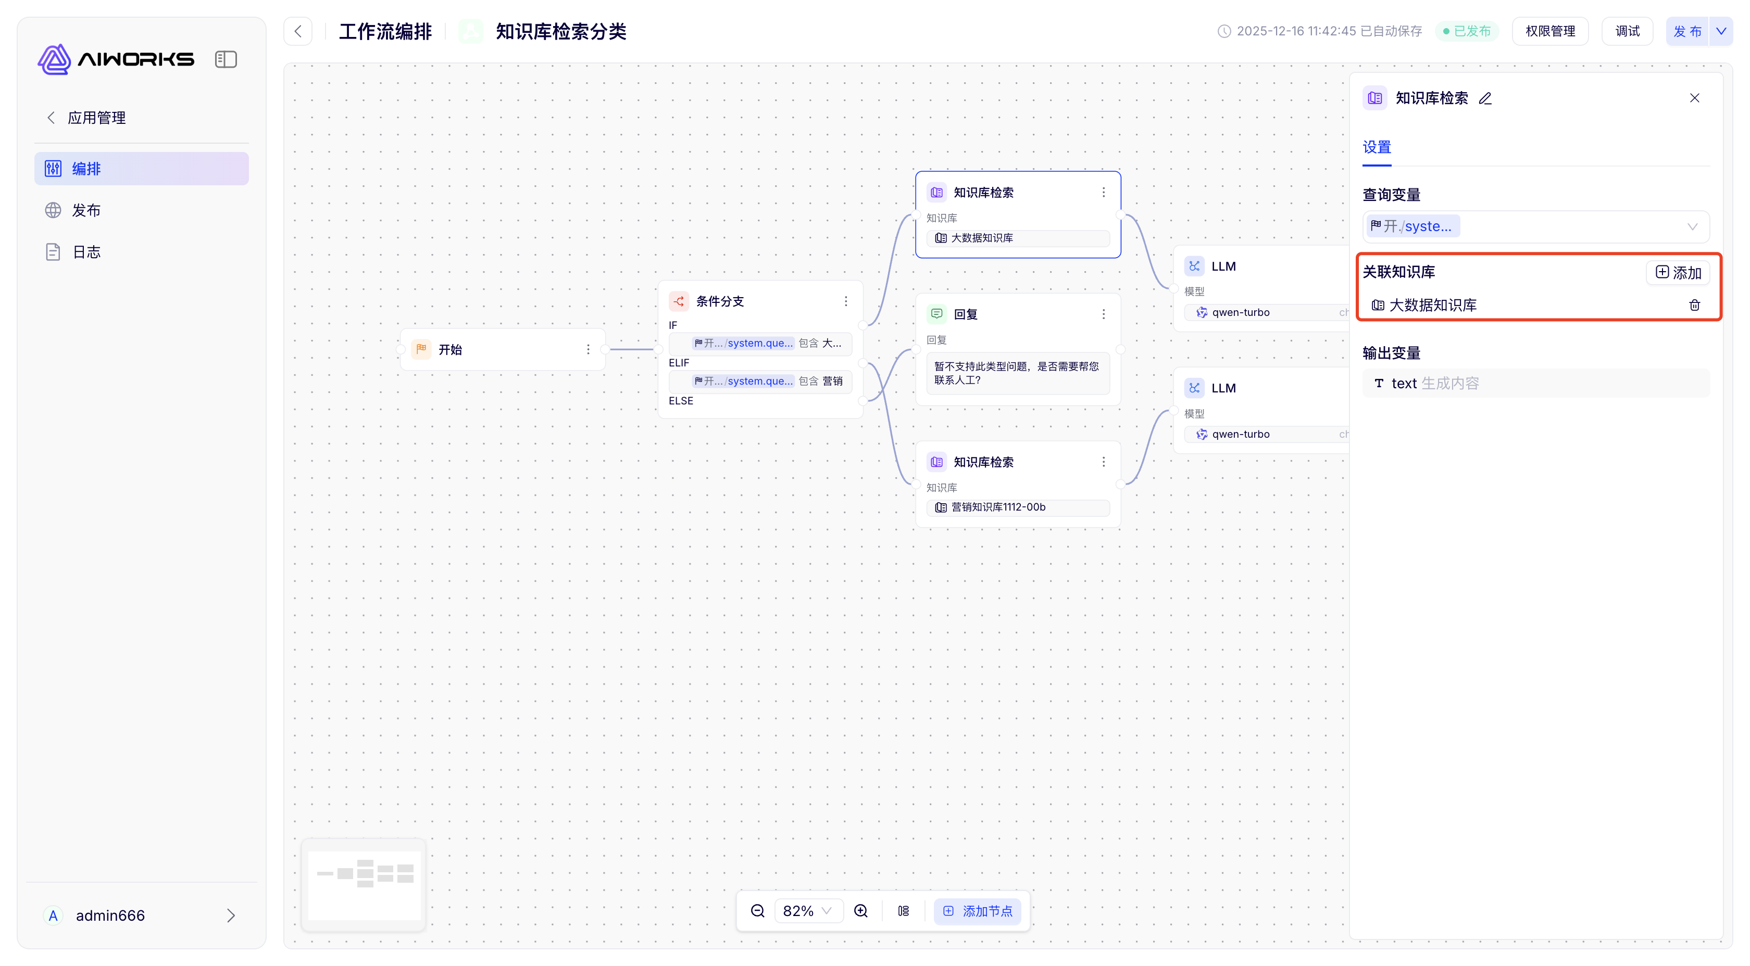Screen dimensions: 1750x966
Task: Open more menu on 开始 node
Action: coord(589,350)
